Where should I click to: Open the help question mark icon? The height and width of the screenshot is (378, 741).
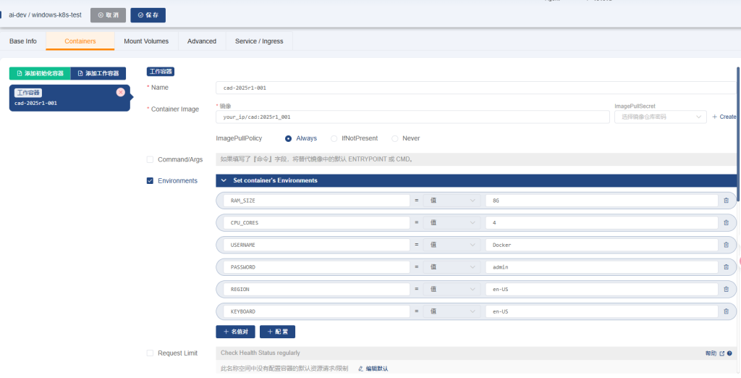point(729,353)
